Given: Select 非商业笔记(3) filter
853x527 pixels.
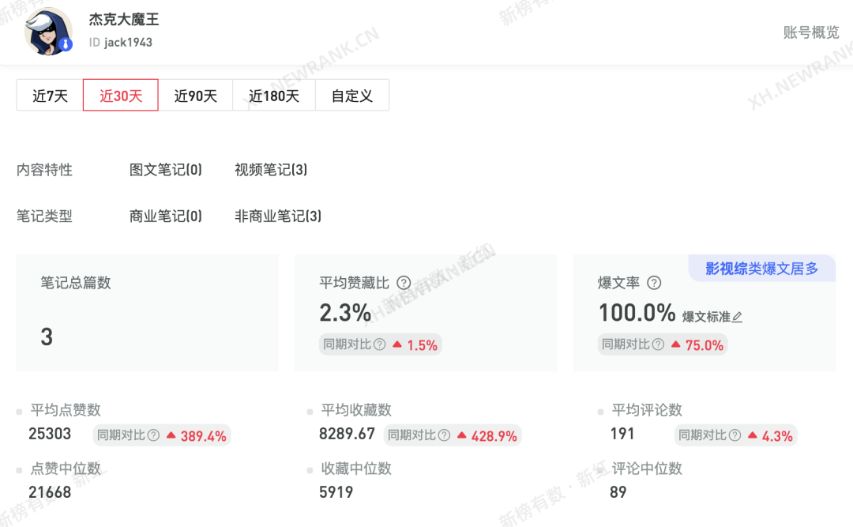Looking at the screenshot, I should 276,216.
